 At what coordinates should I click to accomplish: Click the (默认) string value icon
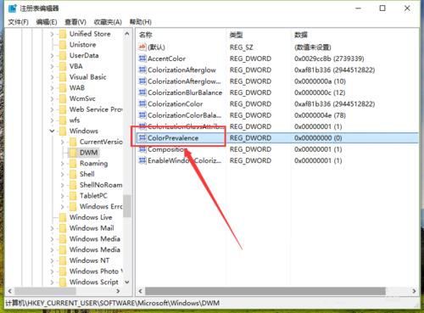click(142, 47)
